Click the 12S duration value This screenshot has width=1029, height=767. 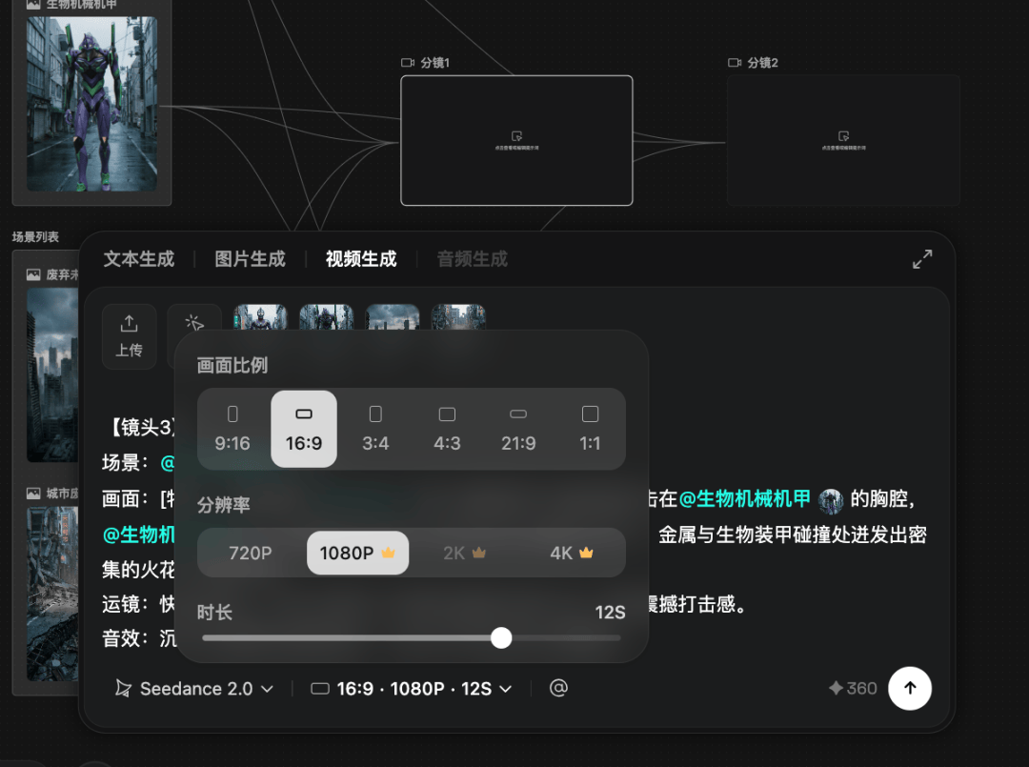click(x=610, y=612)
